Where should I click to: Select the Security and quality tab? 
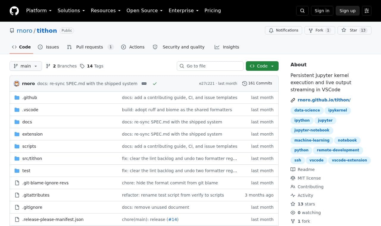179,47
